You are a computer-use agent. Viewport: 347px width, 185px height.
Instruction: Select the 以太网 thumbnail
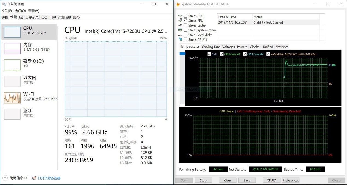pos(12,81)
